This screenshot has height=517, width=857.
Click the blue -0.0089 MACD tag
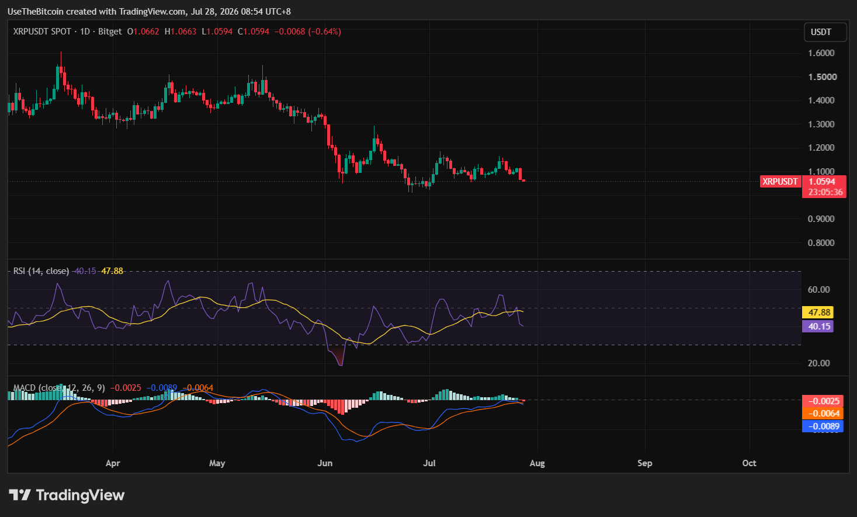click(823, 426)
